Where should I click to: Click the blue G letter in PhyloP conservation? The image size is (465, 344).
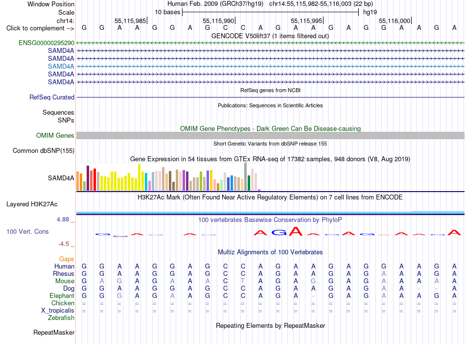(279, 233)
